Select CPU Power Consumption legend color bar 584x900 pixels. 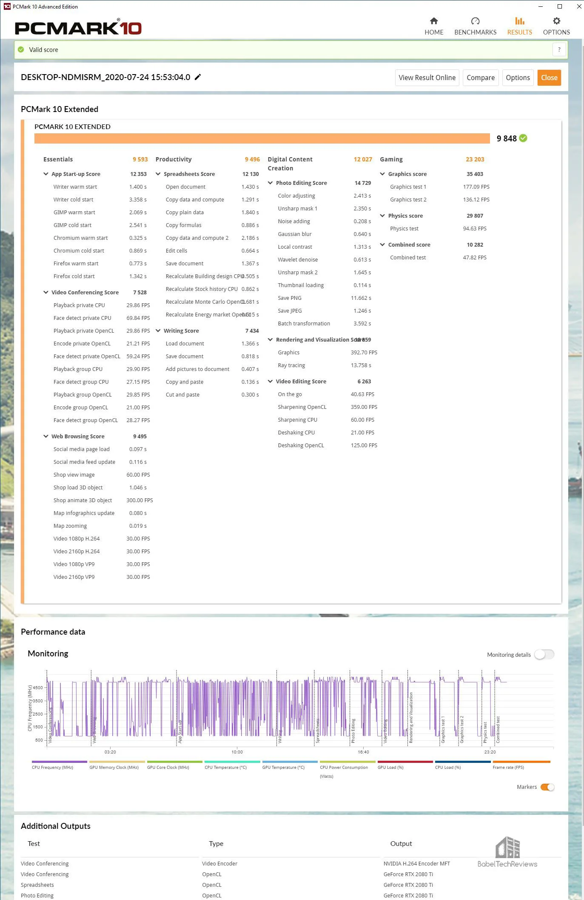coord(348,762)
